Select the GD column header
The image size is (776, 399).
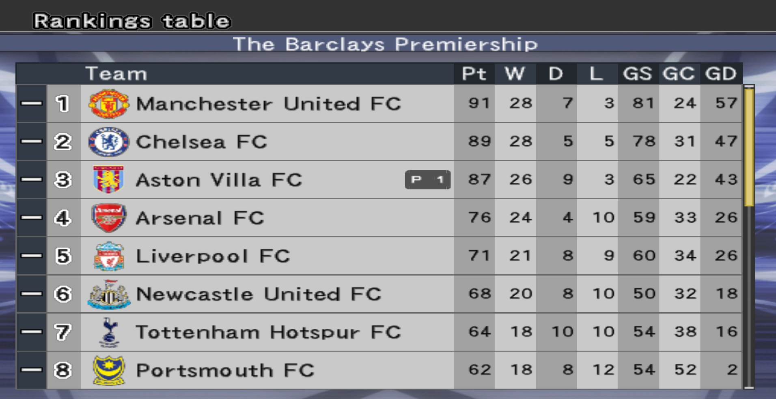[x=720, y=74]
